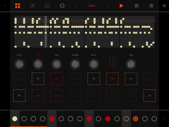Mute audio with the speaker icon
Image resolution: width=169 pixels, height=127 pixels.
[x=164, y=6]
